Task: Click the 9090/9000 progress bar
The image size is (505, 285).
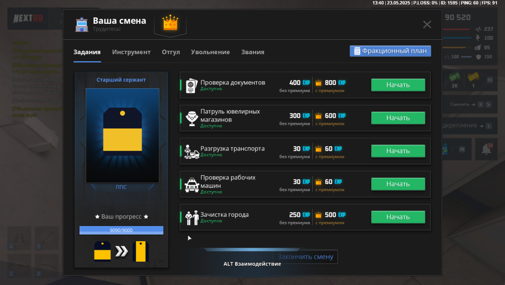Action: (x=121, y=230)
